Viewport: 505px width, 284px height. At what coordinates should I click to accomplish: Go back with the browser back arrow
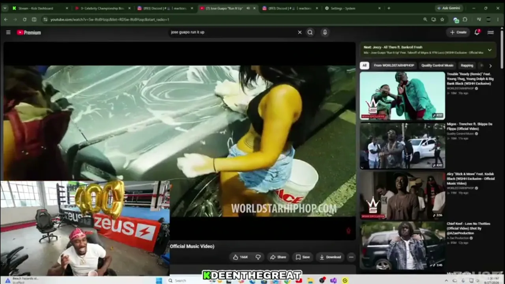pos(6,19)
